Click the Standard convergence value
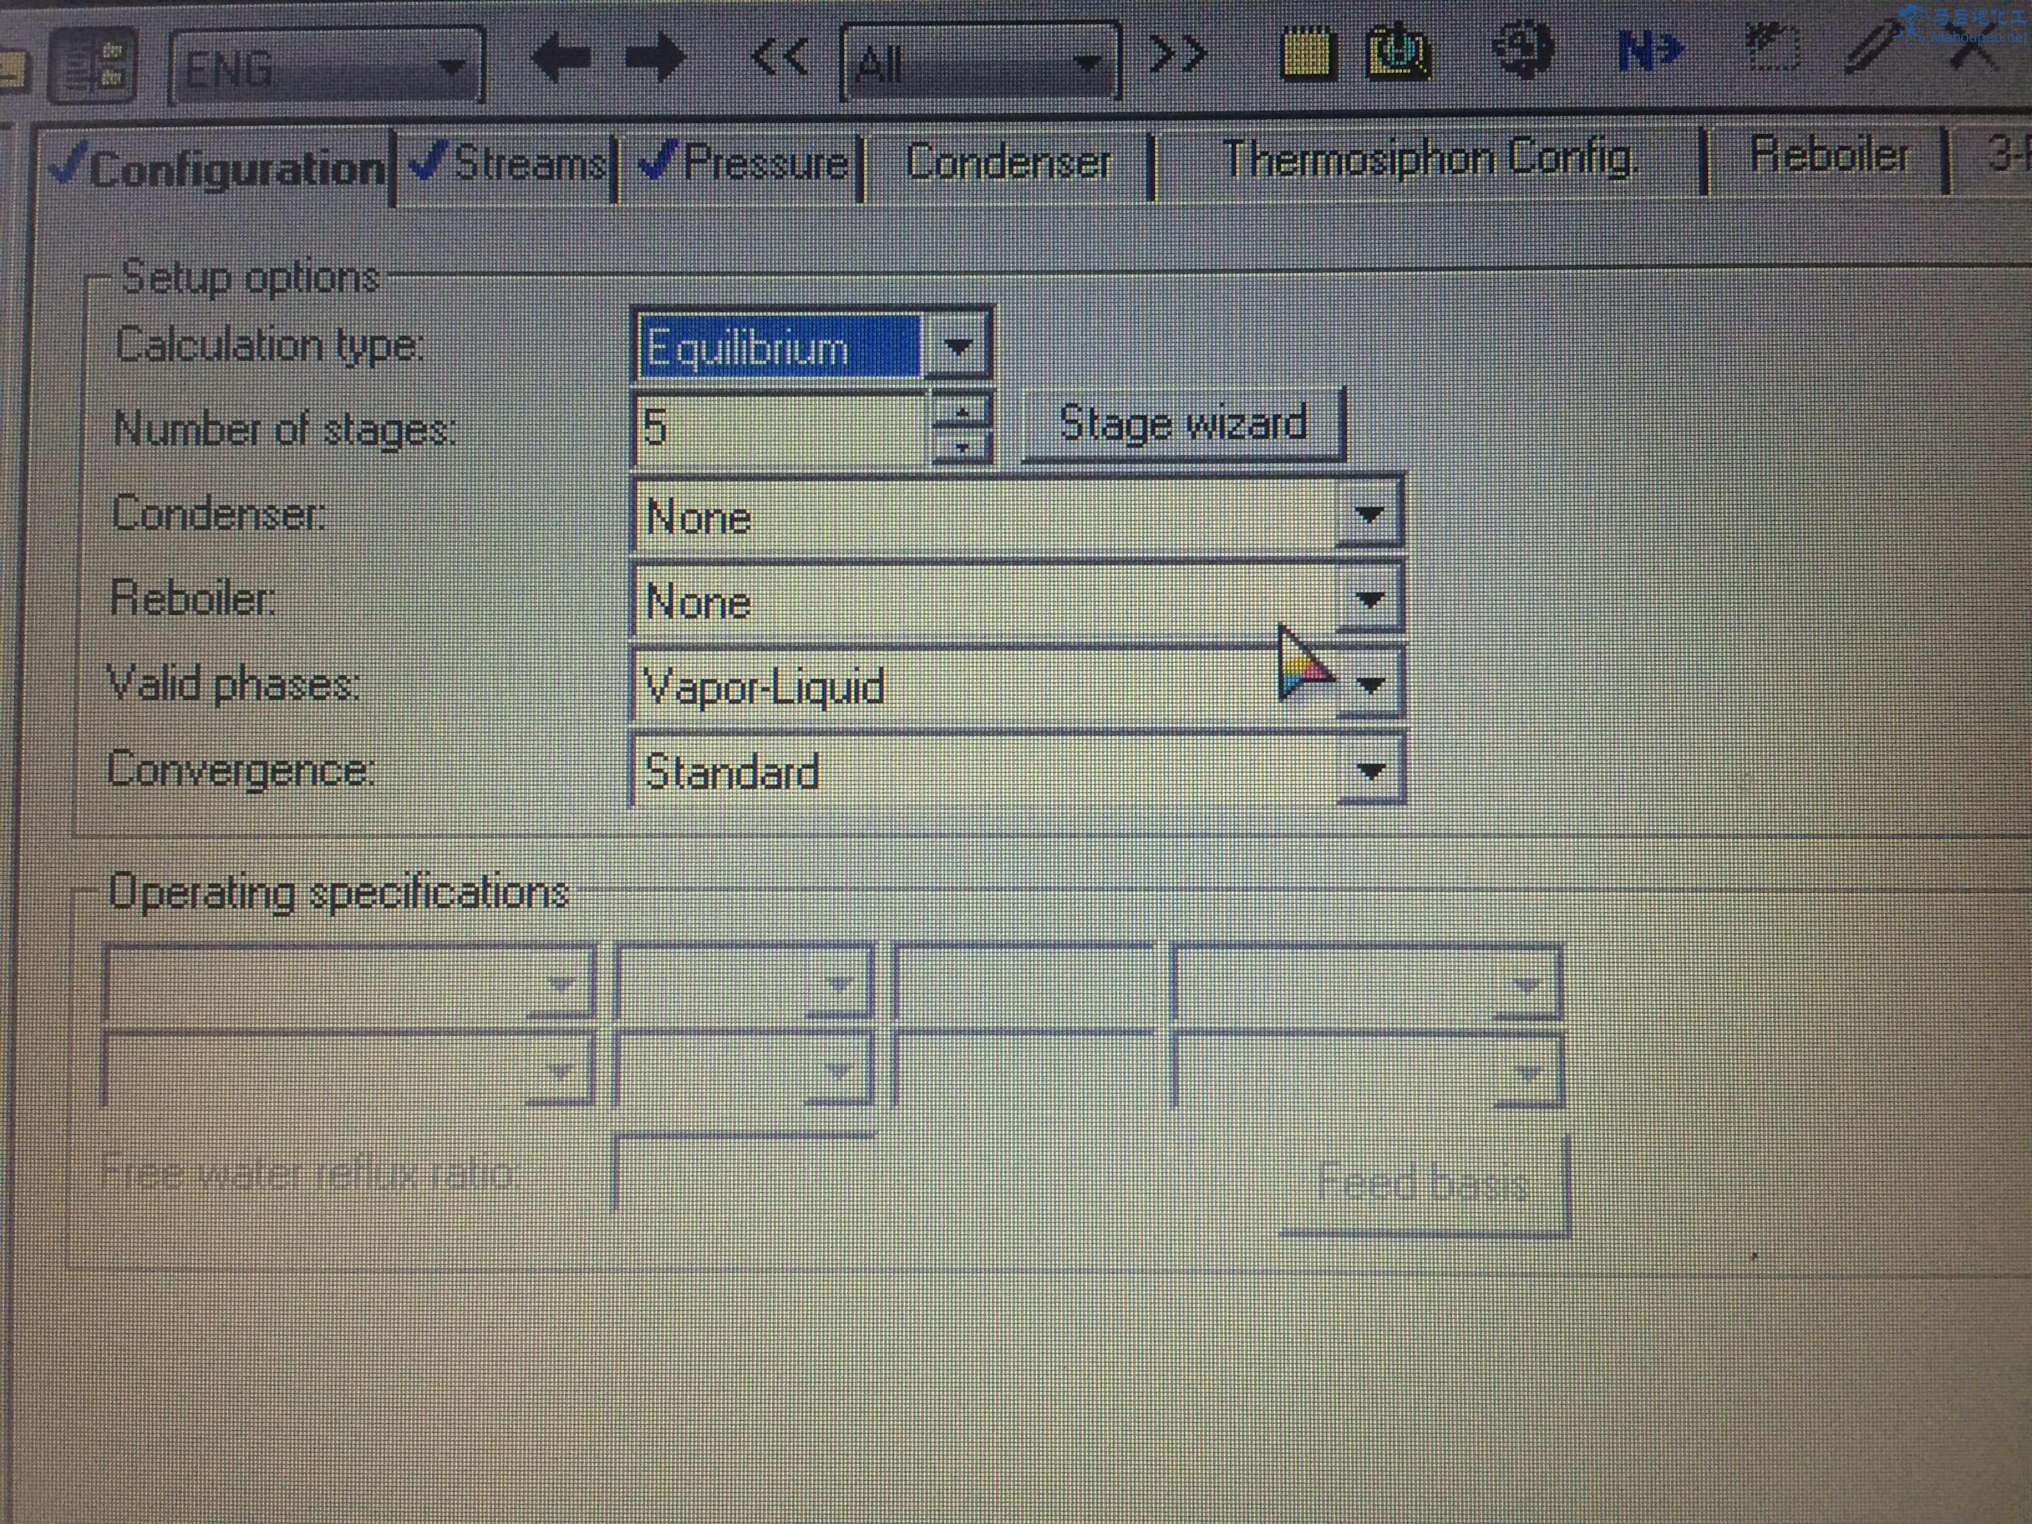Image resolution: width=2032 pixels, height=1524 pixels. point(731,771)
